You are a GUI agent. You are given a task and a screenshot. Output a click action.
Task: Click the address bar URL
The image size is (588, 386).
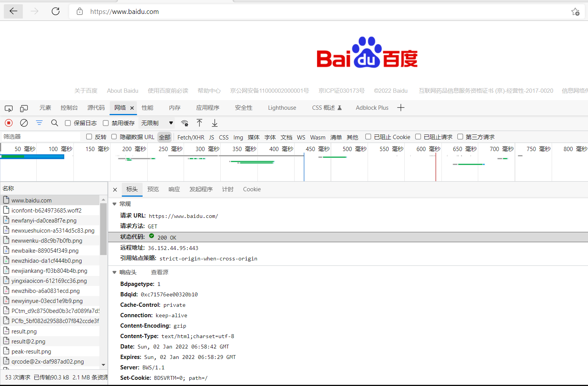(124, 12)
